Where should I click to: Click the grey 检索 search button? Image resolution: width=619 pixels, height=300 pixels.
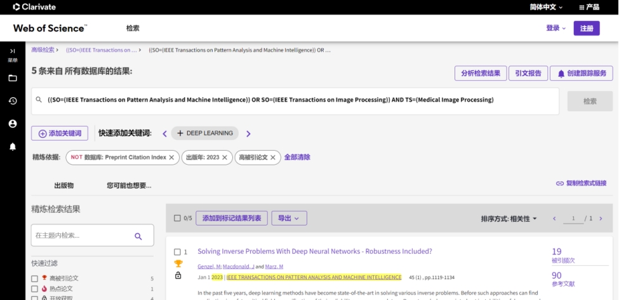(x=590, y=101)
